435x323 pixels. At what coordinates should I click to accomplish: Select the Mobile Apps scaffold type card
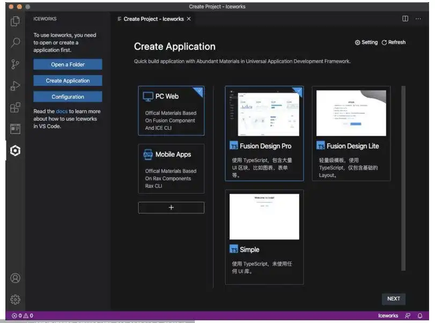[171, 168]
